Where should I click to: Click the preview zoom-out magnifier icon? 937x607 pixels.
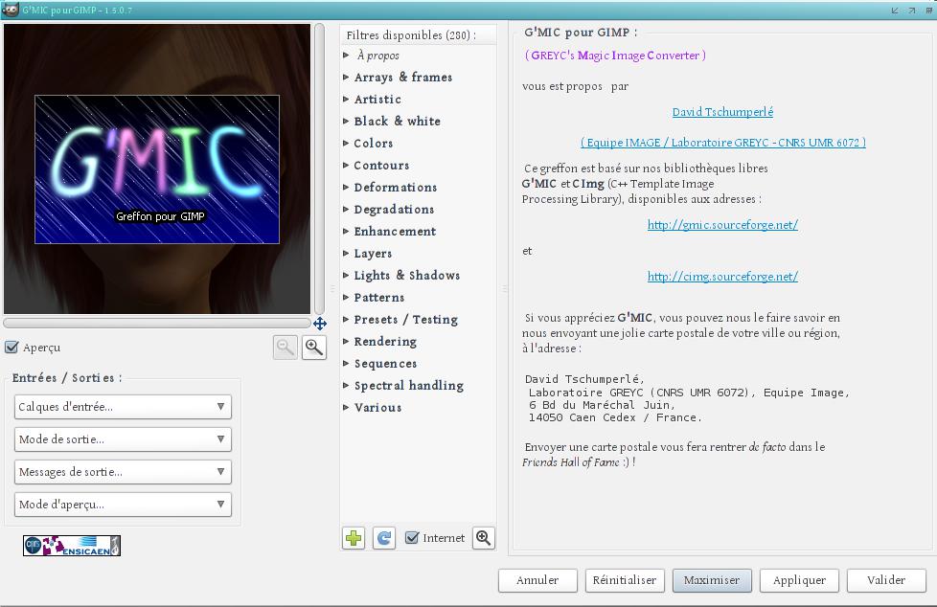285,348
